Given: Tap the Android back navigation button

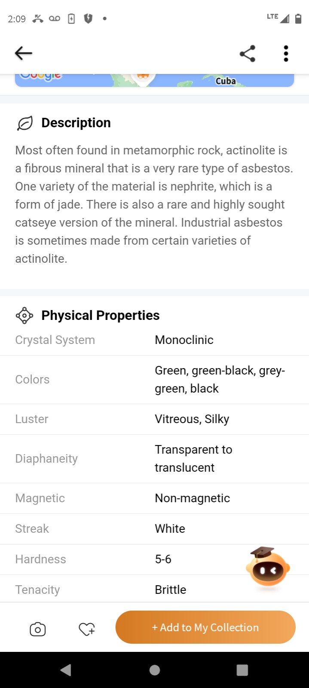Looking at the screenshot, I should [66, 670].
